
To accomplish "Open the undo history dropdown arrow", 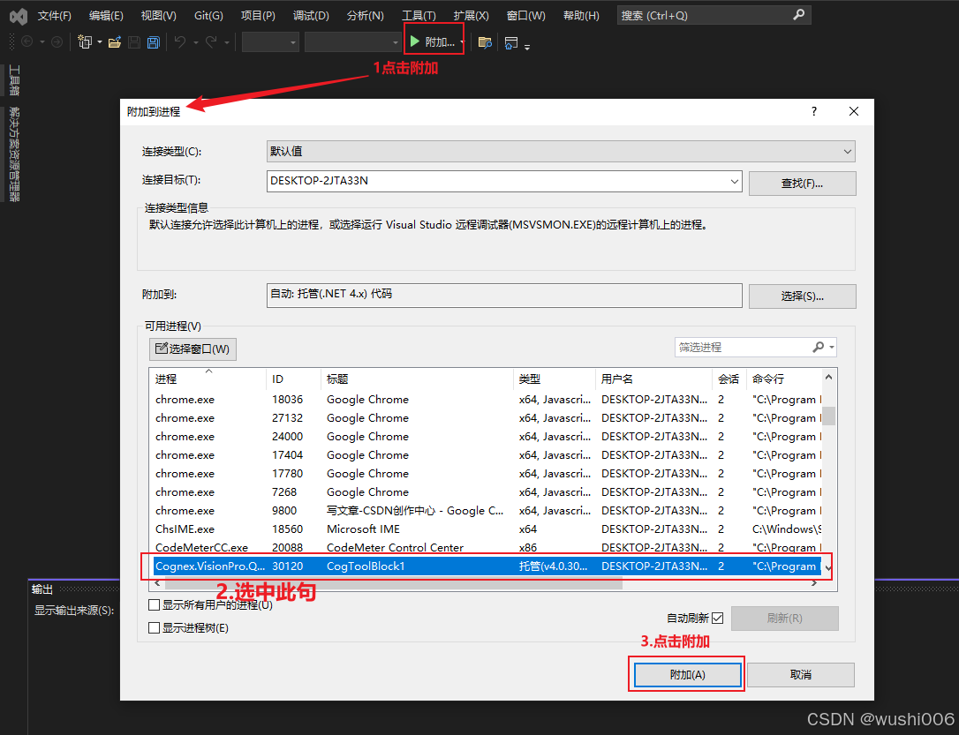I will tap(196, 42).
